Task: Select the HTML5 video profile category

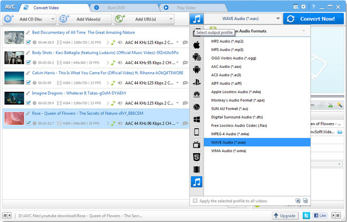Action: point(196,157)
